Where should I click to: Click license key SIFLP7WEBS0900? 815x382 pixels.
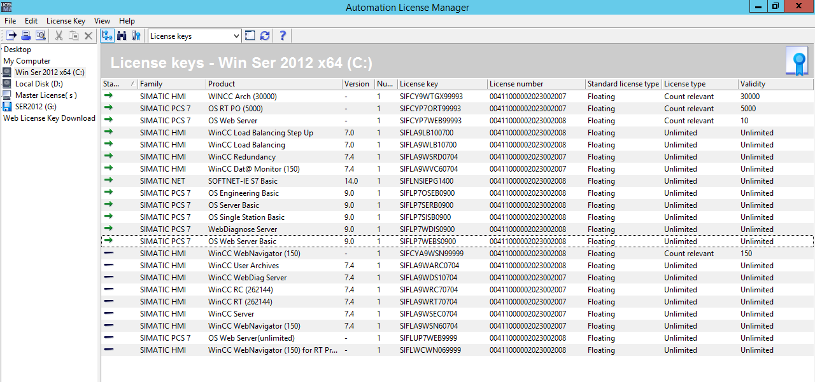coord(427,242)
